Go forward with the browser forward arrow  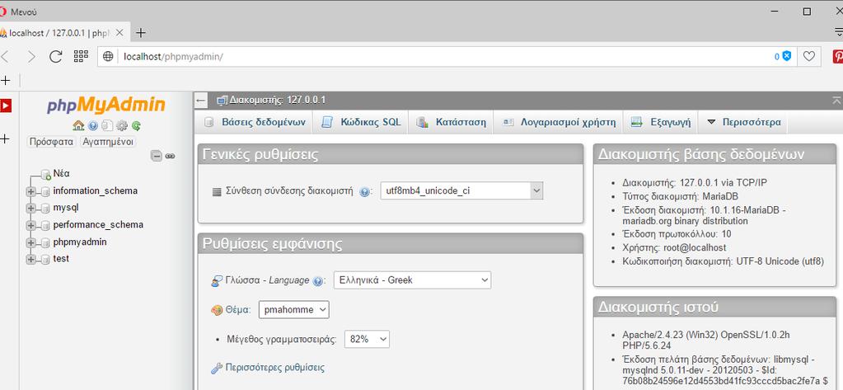point(31,56)
